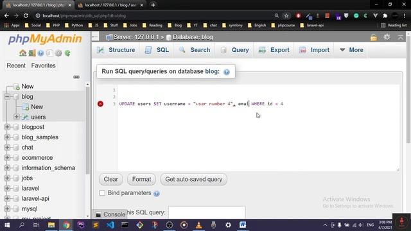Expand the blog_samples database node
Screen dimensions: 411x231
(x=7, y=137)
